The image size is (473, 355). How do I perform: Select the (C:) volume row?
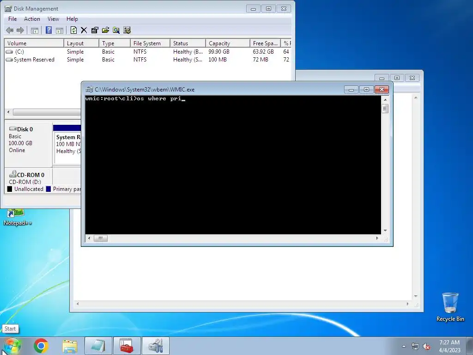pyautogui.click(x=148, y=52)
